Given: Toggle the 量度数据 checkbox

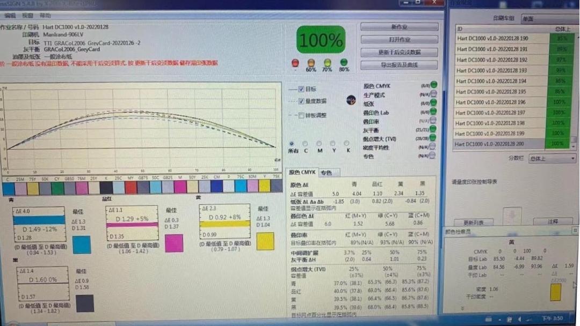Looking at the screenshot, I should coord(301,101).
